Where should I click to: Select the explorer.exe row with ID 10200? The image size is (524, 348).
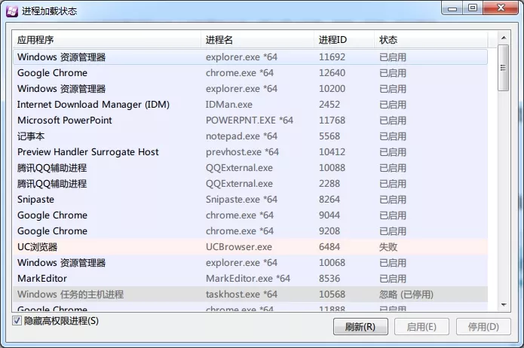(x=250, y=89)
